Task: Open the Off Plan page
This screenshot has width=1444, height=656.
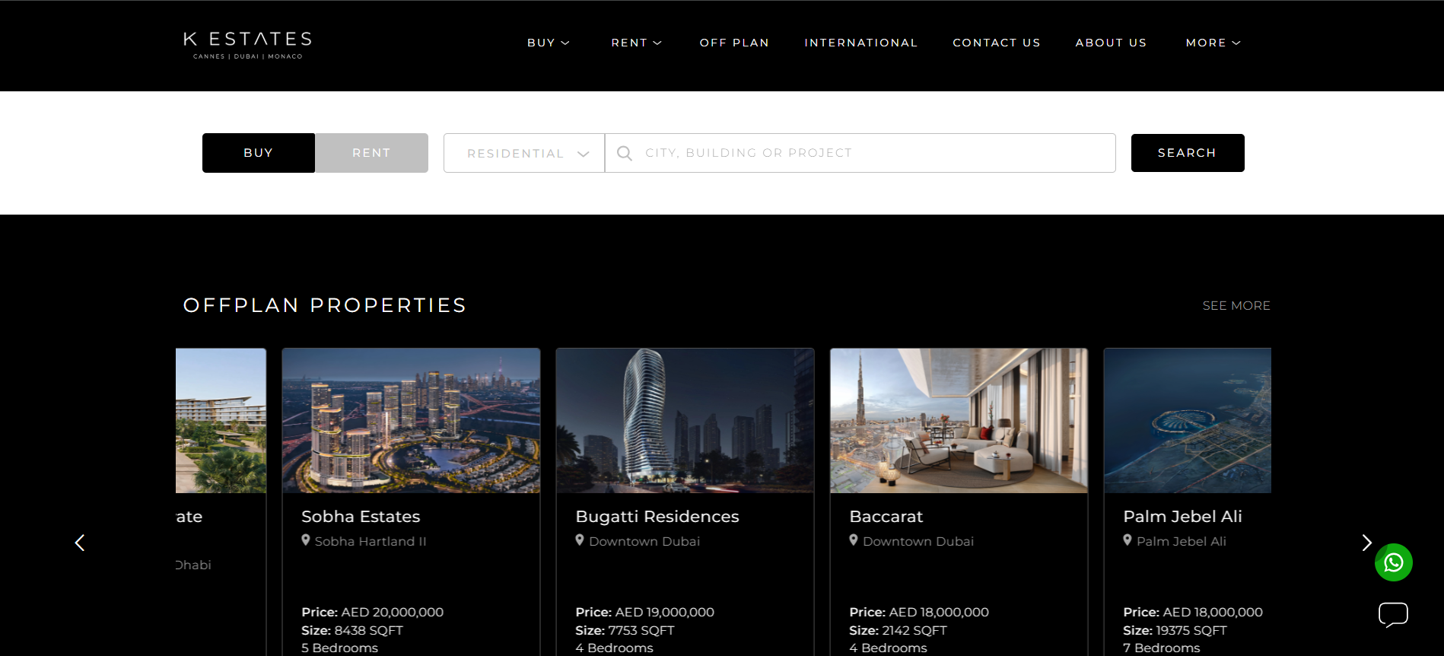Action: point(734,43)
